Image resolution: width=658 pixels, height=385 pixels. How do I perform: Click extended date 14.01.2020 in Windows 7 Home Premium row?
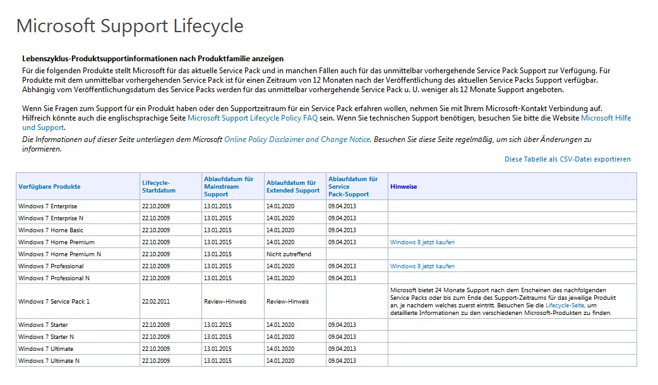pyautogui.click(x=280, y=242)
